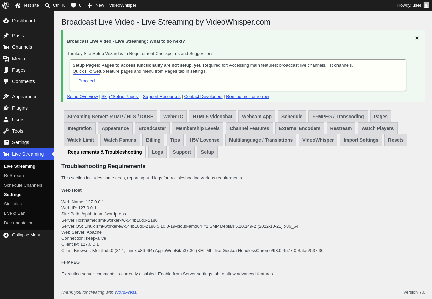The image size is (432, 299).
Task: Open the FFMPEG / Transcoding tab
Action: (338, 117)
